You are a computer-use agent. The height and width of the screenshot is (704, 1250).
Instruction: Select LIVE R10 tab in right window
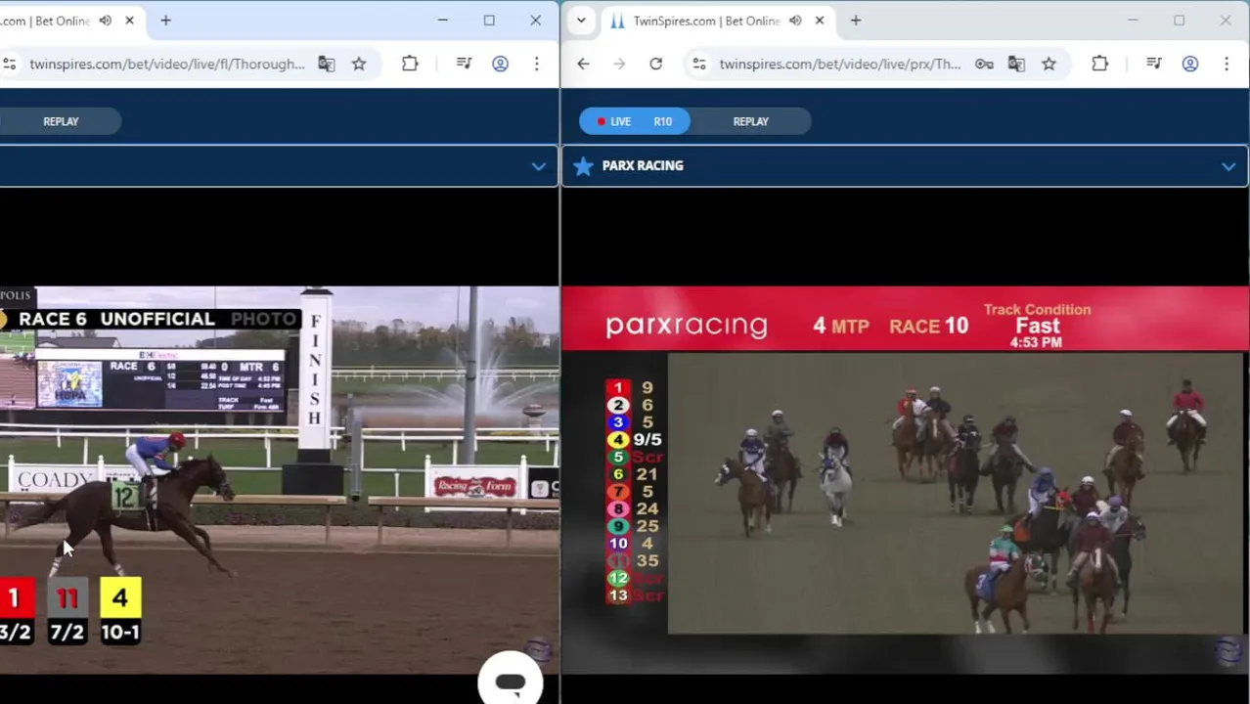[x=635, y=121]
